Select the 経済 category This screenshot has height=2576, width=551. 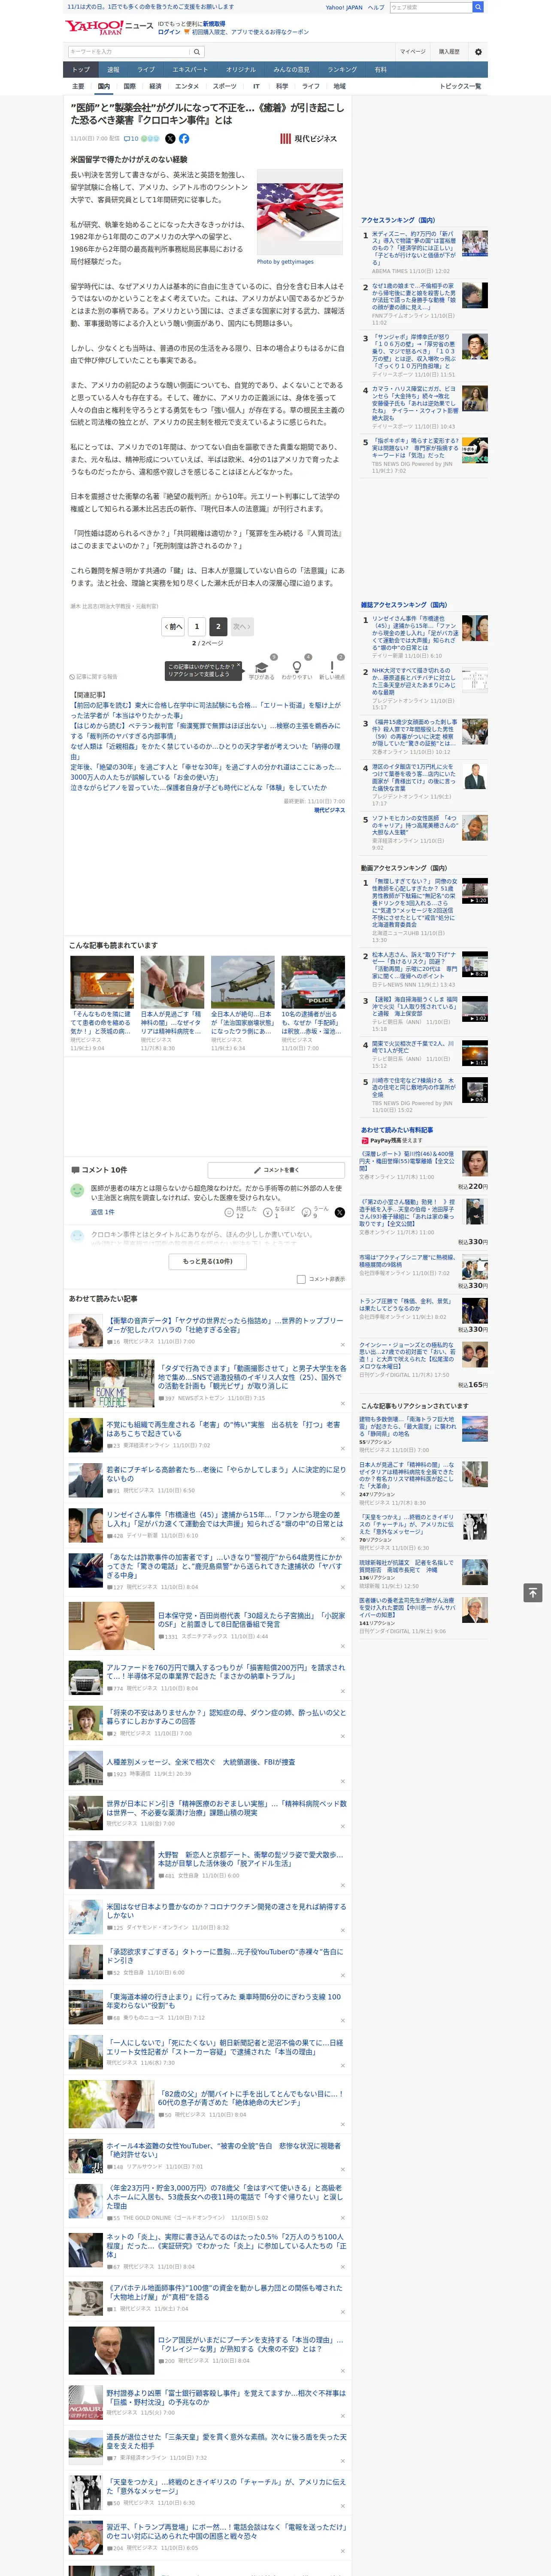coord(155,86)
